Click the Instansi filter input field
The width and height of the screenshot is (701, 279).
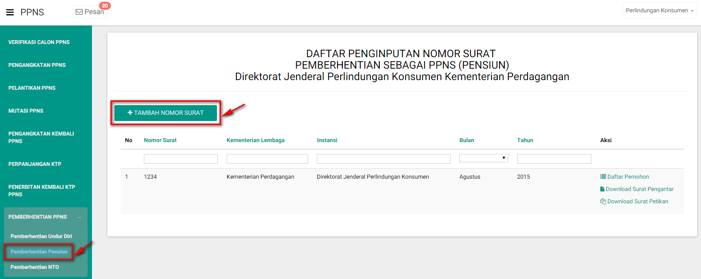click(x=383, y=159)
